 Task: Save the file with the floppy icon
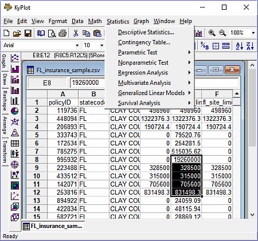click(x=28, y=33)
